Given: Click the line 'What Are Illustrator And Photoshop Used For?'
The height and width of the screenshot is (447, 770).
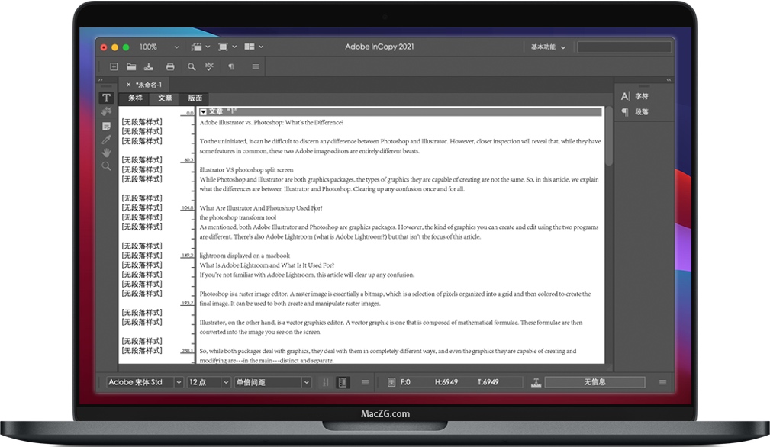Looking at the screenshot, I should coord(261,208).
